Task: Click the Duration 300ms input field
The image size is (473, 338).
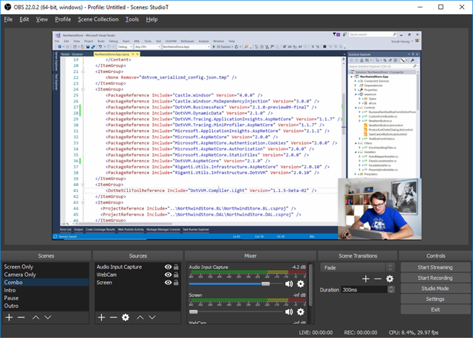Action: tap(364, 289)
